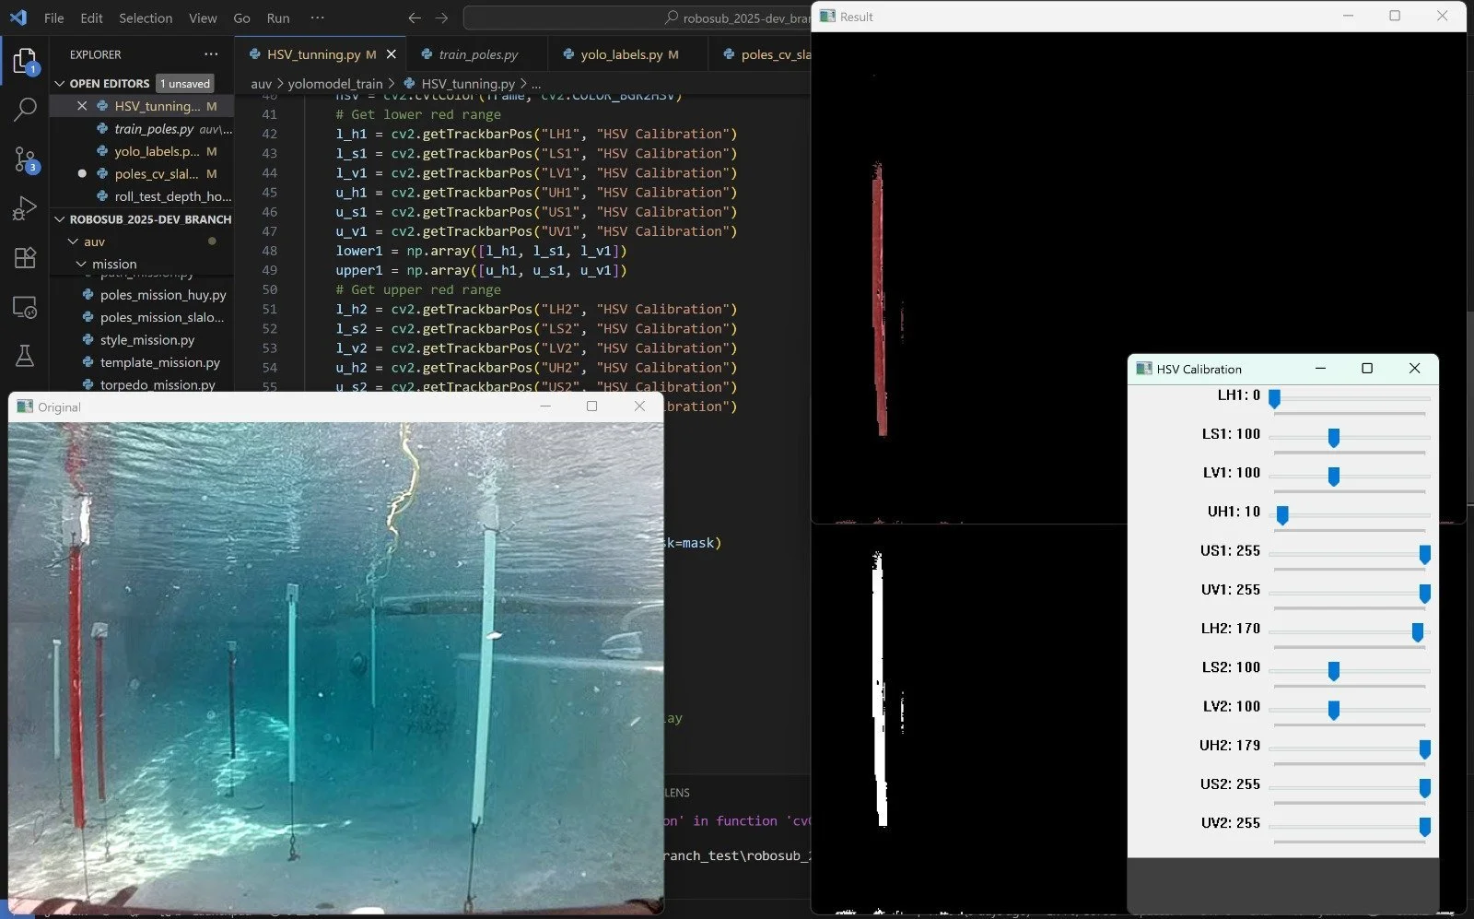Viewport: 1474px width, 919px height.
Task: Open the View menu
Action: [x=203, y=18]
